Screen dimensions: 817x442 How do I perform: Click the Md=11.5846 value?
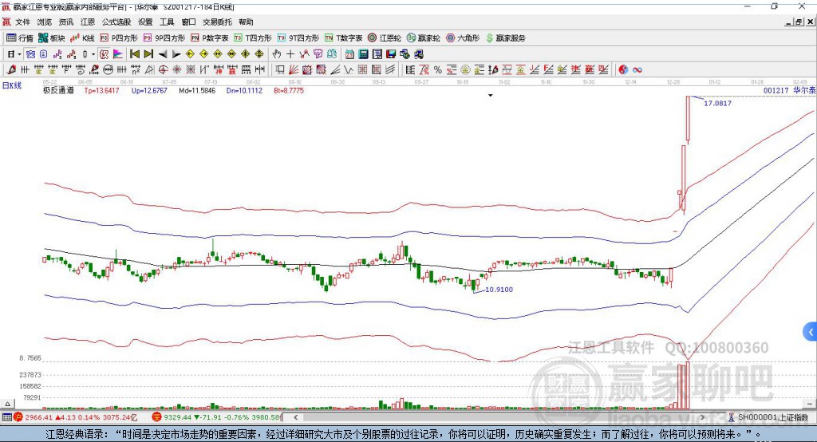click(197, 91)
